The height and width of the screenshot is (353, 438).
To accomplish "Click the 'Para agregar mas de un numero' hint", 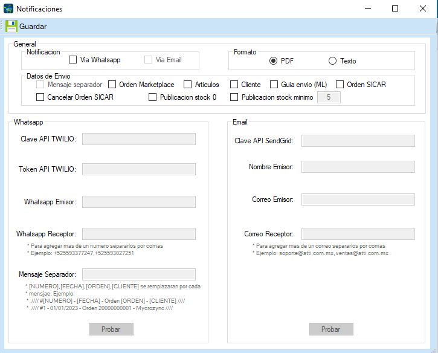I will pyautogui.click(x=95, y=246).
